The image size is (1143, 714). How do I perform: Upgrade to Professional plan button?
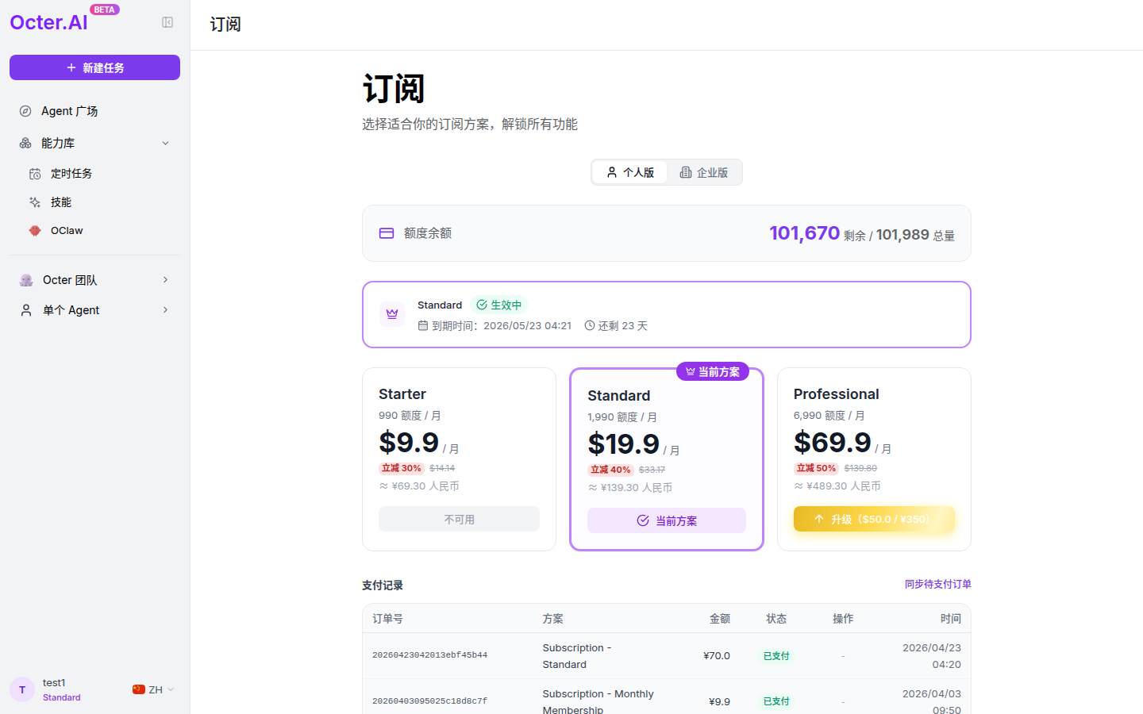(874, 519)
